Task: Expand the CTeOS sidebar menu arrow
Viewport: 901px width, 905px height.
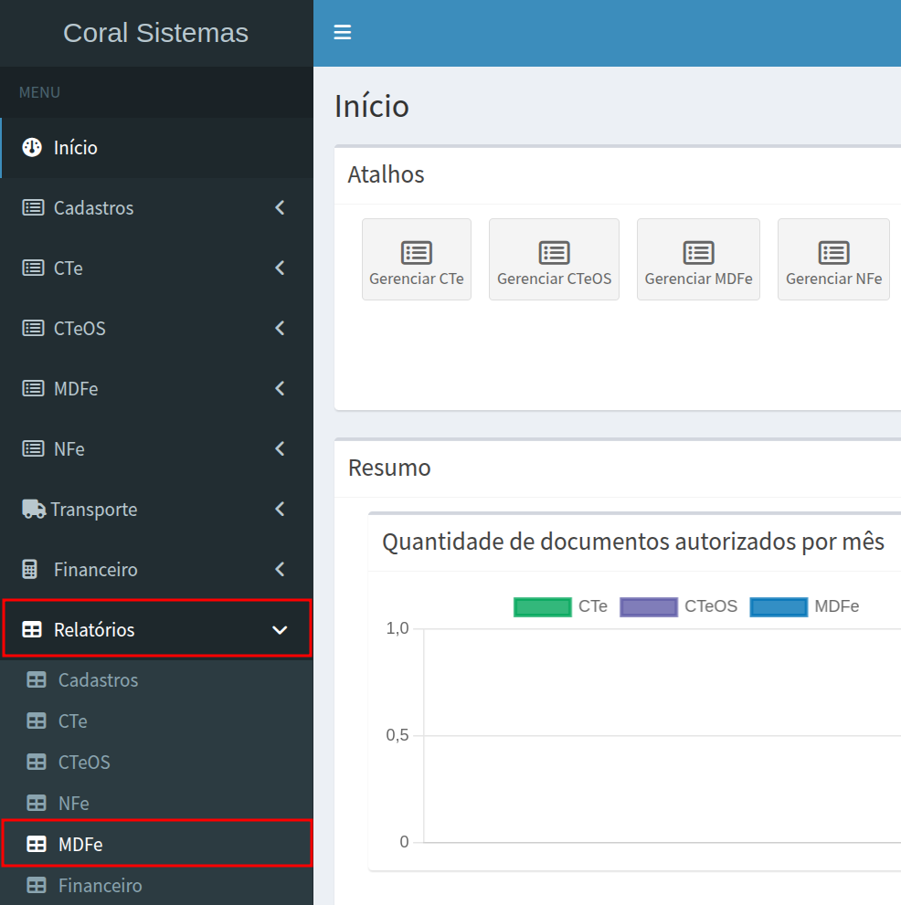Action: pyautogui.click(x=280, y=328)
